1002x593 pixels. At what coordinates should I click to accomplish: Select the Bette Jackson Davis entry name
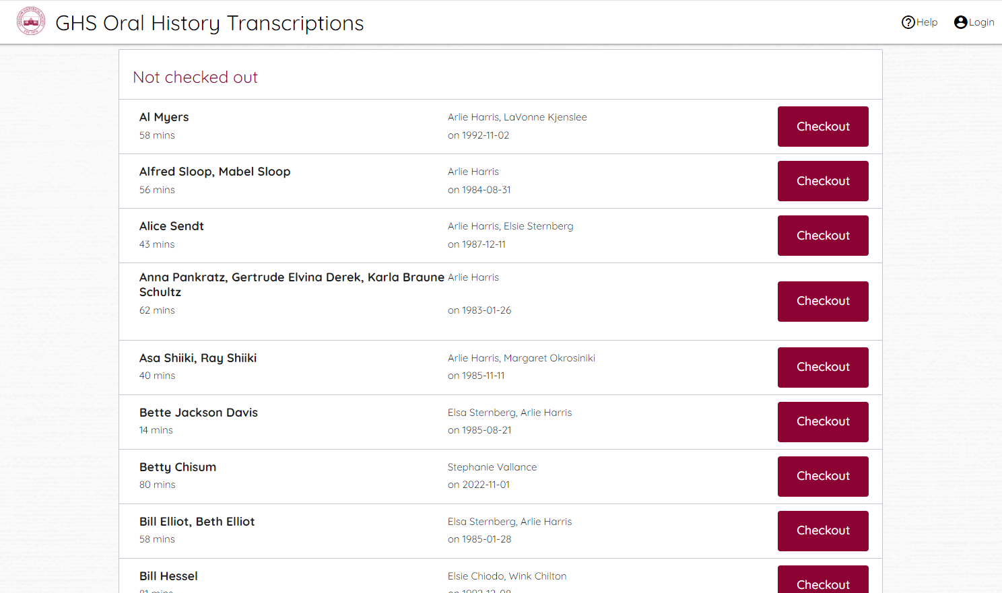(199, 413)
